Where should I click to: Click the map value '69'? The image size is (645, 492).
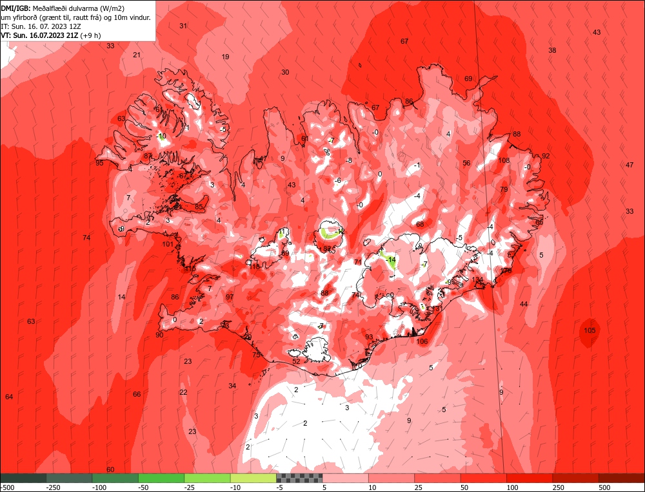pos(468,79)
